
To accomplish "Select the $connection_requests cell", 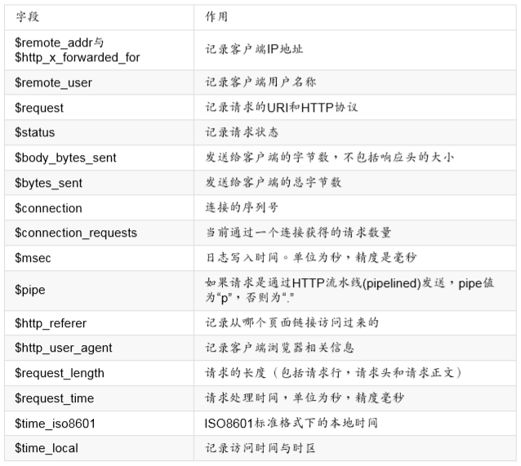I will coord(76,233).
